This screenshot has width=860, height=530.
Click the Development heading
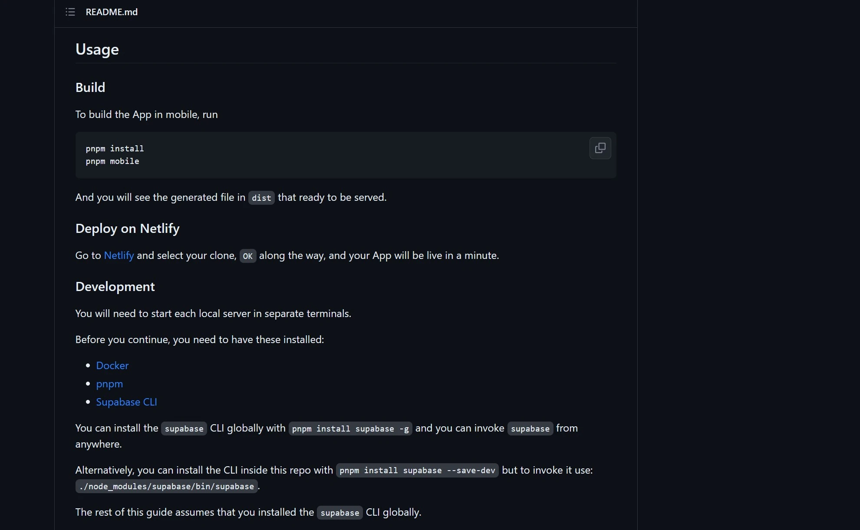(115, 287)
